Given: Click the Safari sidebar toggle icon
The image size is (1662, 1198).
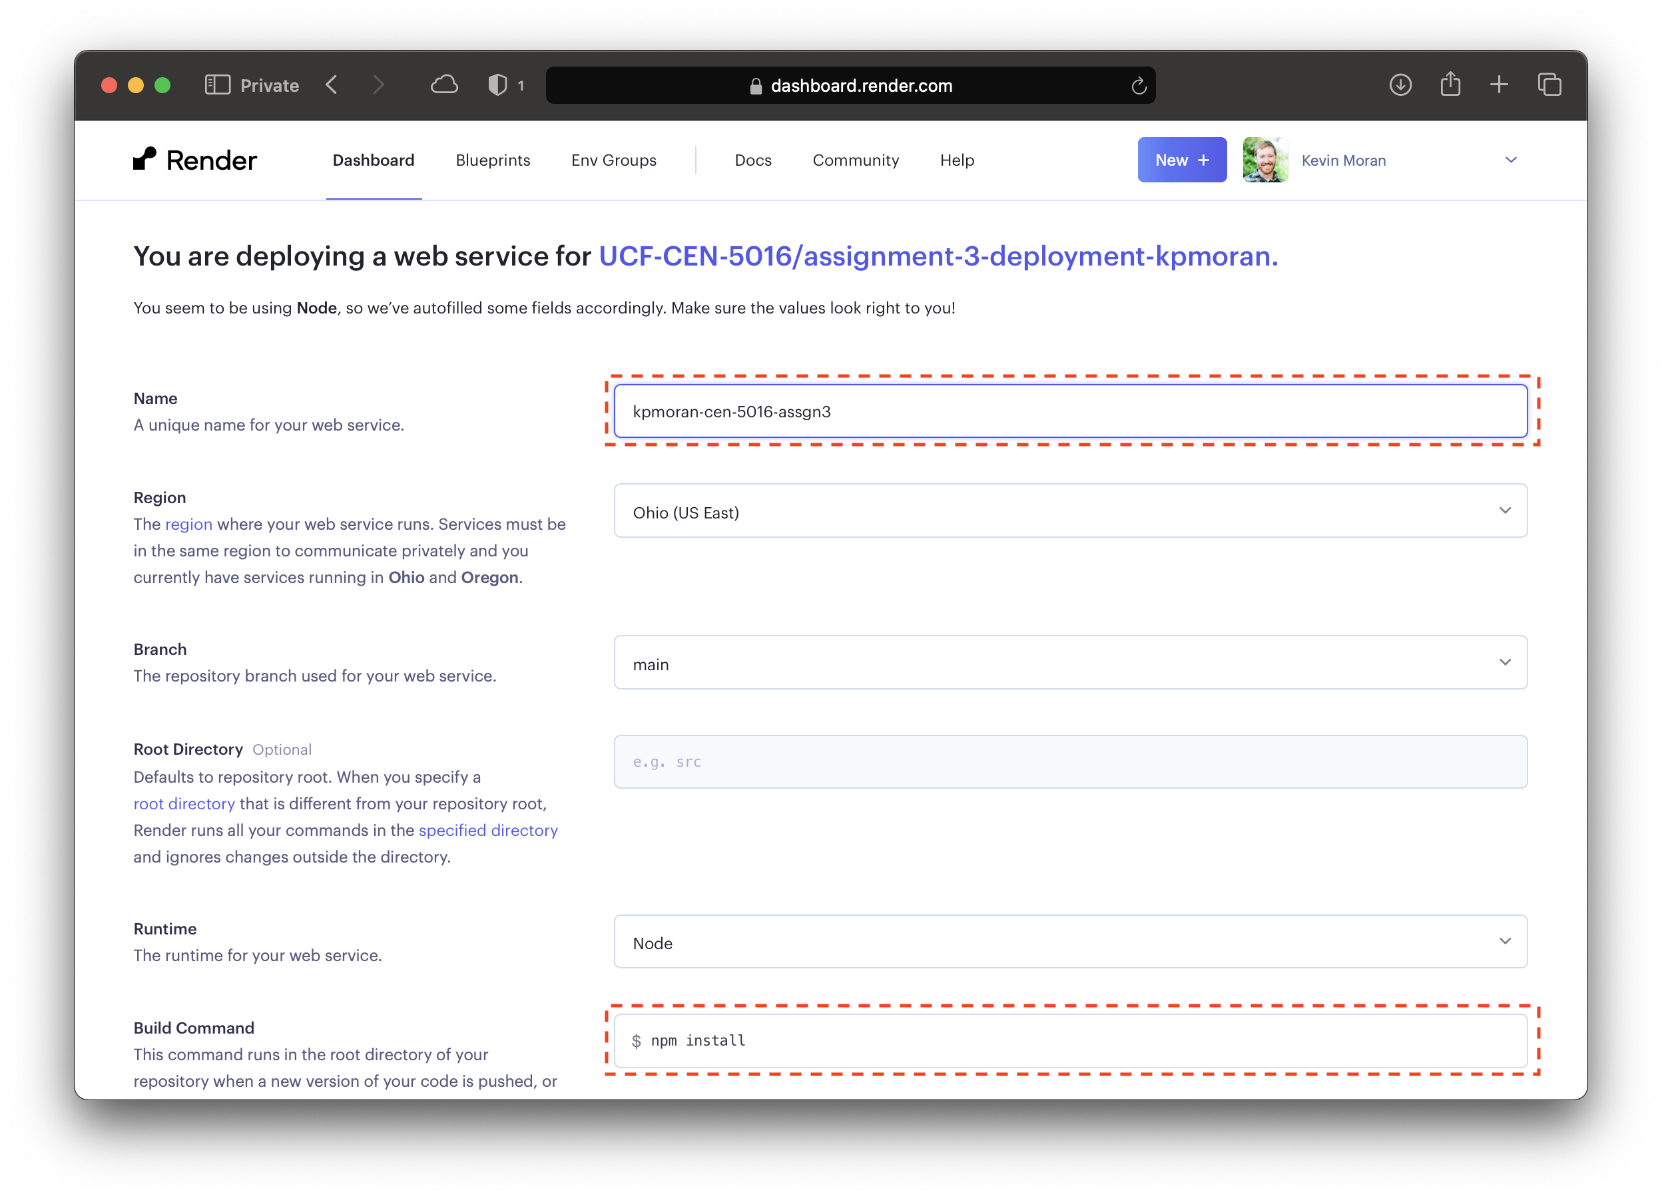Looking at the screenshot, I should [218, 85].
